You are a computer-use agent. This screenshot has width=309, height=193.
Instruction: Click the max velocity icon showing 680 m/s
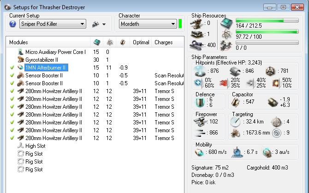tap(199, 152)
